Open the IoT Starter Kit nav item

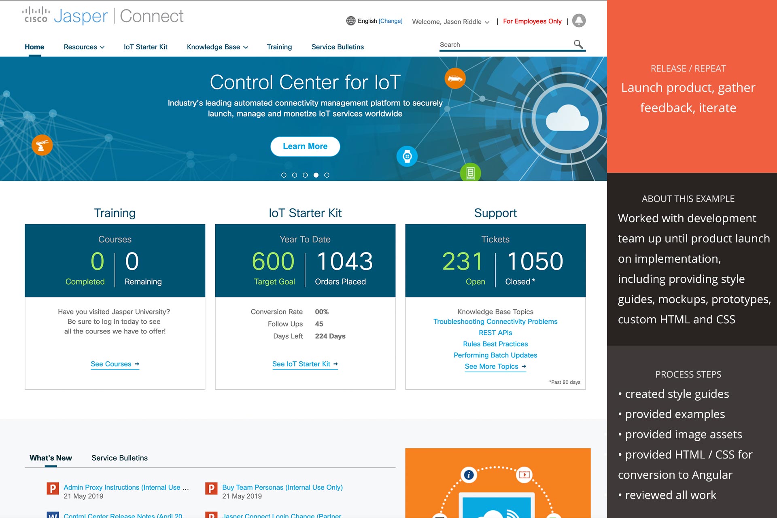click(x=145, y=47)
